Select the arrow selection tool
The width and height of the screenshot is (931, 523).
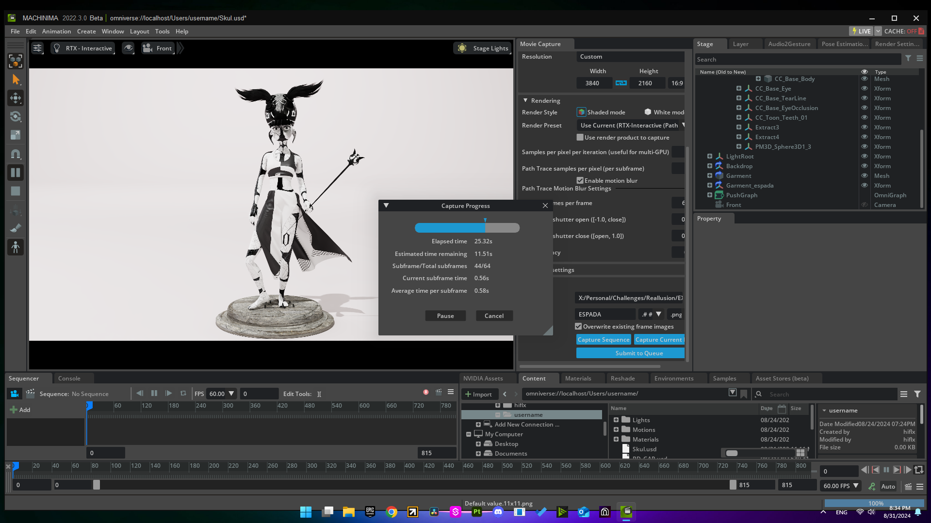click(16, 79)
